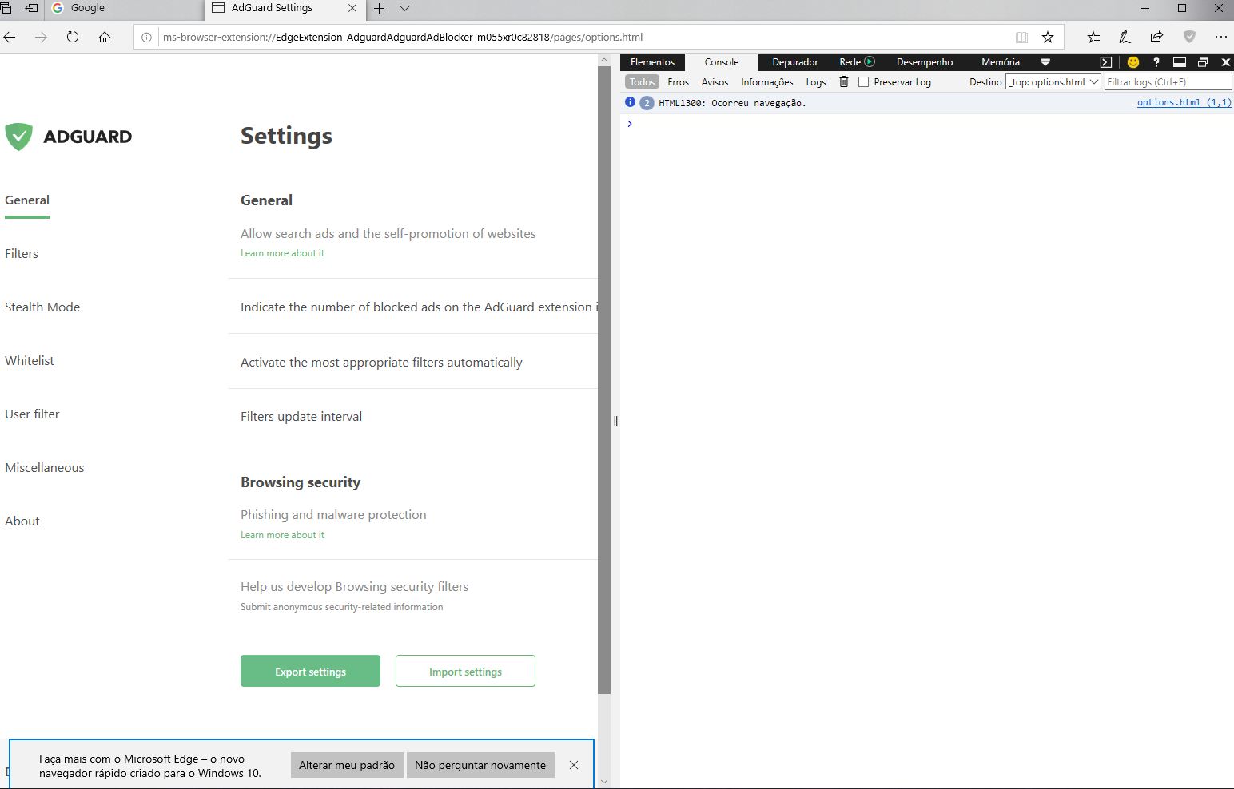1234x789 pixels.
Task: Toggle Reading view book icon
Action: click(x=1021, y=37)
